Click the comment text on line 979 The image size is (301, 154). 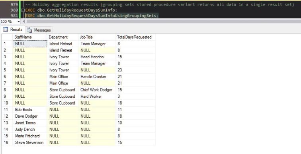pyautogui.click(x=160, y=5)
